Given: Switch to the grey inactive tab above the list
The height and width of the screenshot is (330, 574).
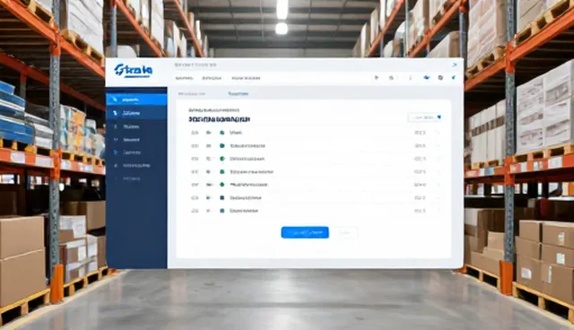Looking at the screenshot, I should click(191, 94).
